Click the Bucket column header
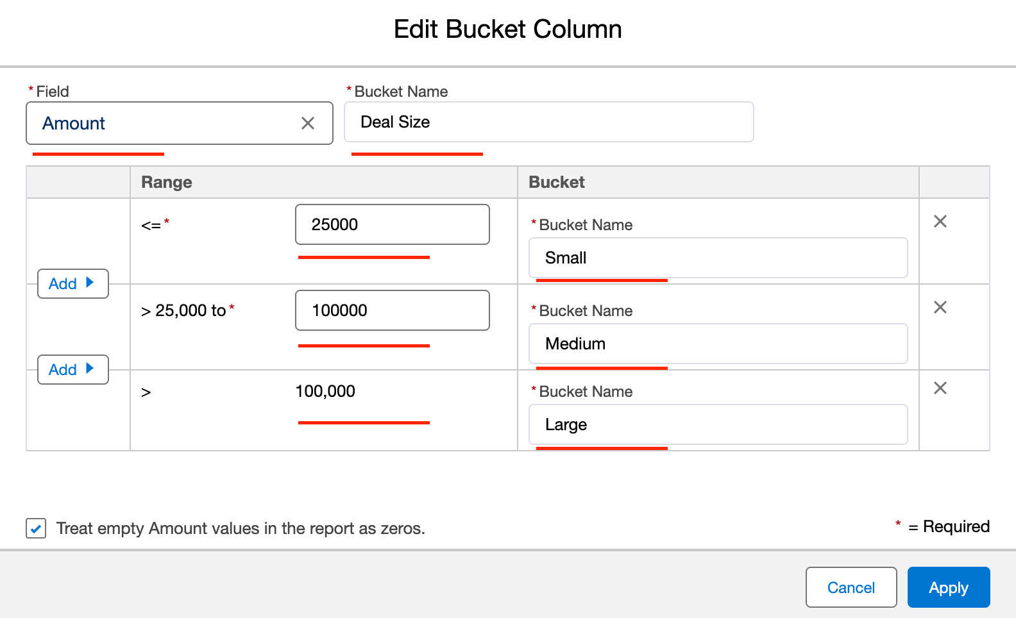The width and height of the screenshot is (1016, 618). pyautogui.click(x=556, y=182)
